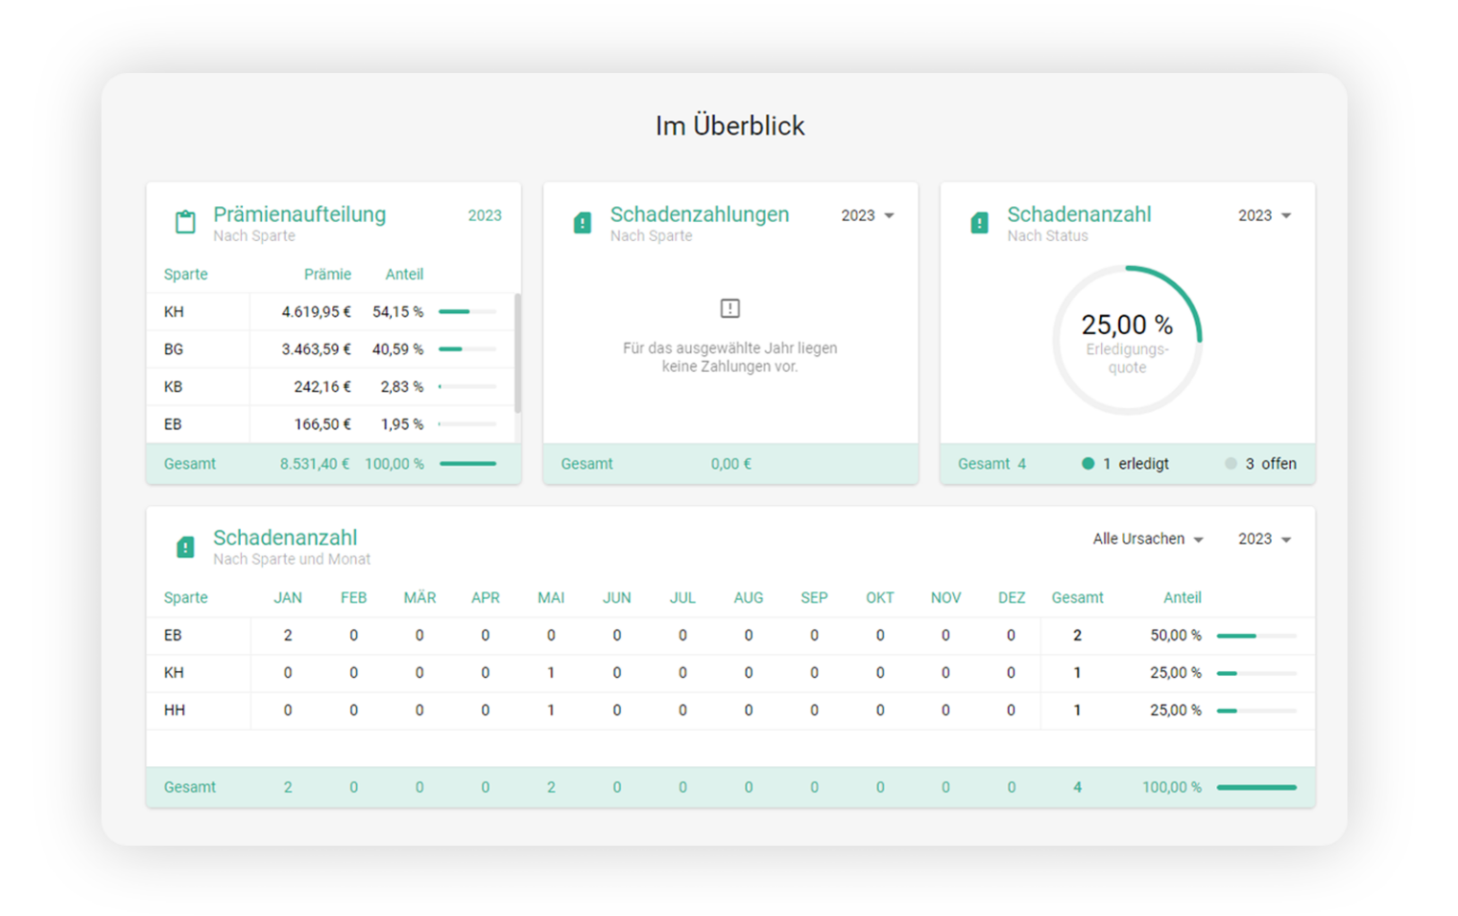Click the 'Prämie' column header

tap(327, 274)
